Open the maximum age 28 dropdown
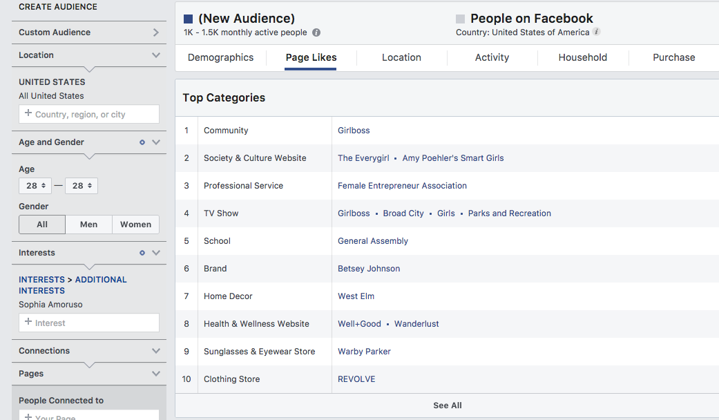 point(82,186)
